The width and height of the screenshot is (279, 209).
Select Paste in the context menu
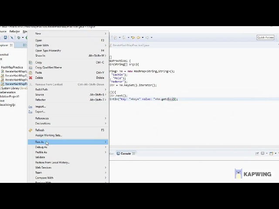[x=68, y=73]
